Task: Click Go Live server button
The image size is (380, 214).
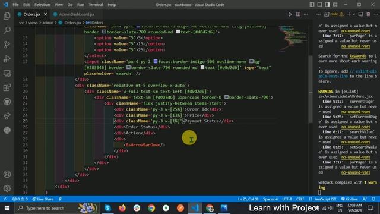Action: [x=349, y=199]
